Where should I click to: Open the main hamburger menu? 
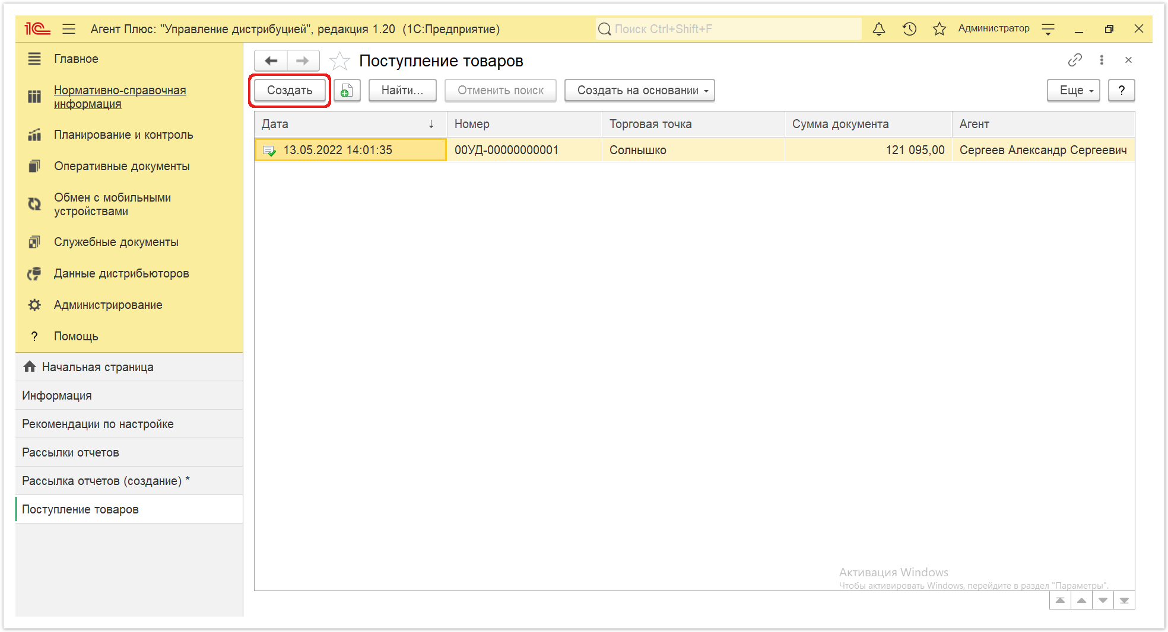[x=69, y=28]
